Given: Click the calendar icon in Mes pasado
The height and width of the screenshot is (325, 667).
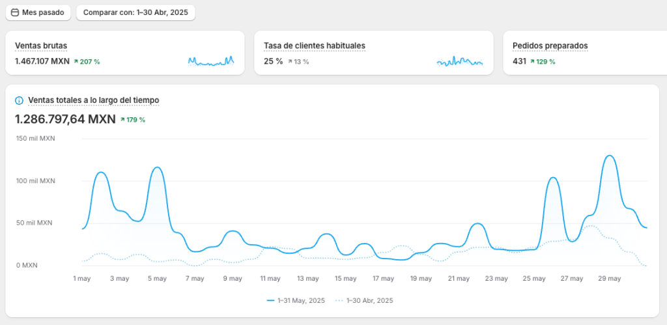Looking at the screenshot, I should (x=15, y=12).
